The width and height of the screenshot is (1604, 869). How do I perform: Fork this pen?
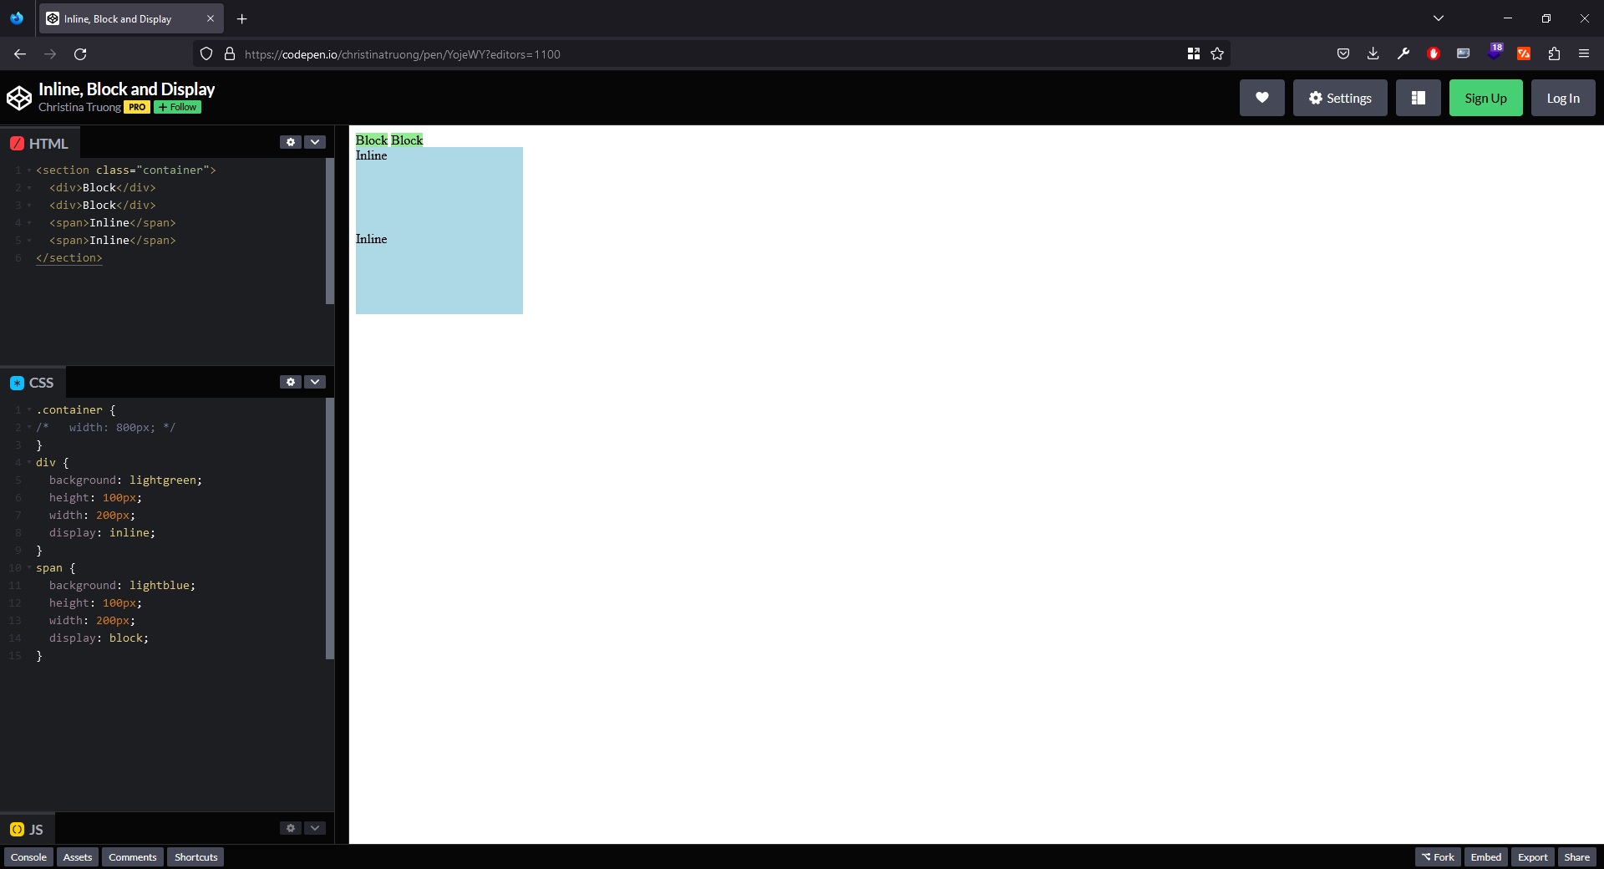coord(1438,857)
